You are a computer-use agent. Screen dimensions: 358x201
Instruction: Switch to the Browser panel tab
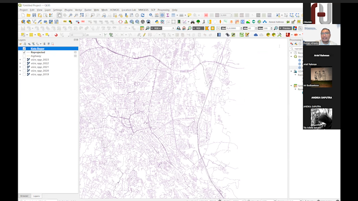(x=24, y=196)
